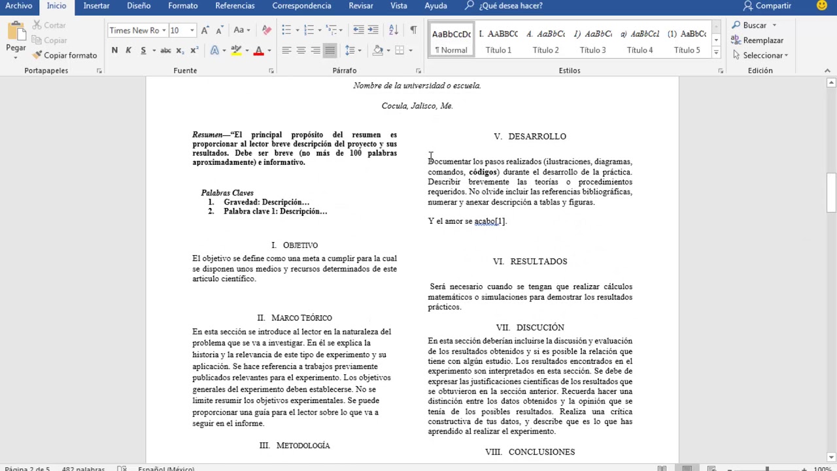The width and height of the screenshot is (837, 471).
Task: Open underline style dropdown arrow
Action: click(x=154, y=50)
